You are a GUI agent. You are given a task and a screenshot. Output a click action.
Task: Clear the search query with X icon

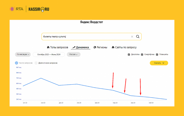132,37
